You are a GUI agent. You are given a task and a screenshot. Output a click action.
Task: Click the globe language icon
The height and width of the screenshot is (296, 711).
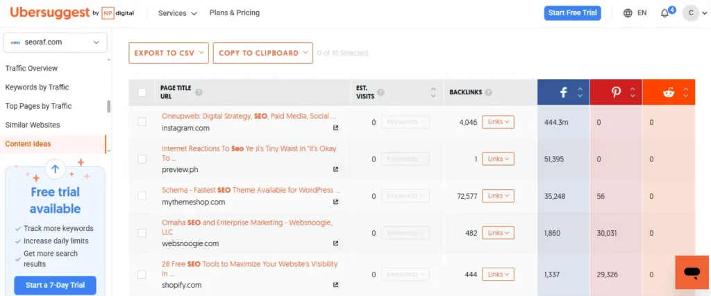pos(628,13)
